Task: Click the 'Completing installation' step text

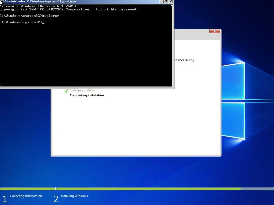Action: pyautogui.click(x=87, y=95)
